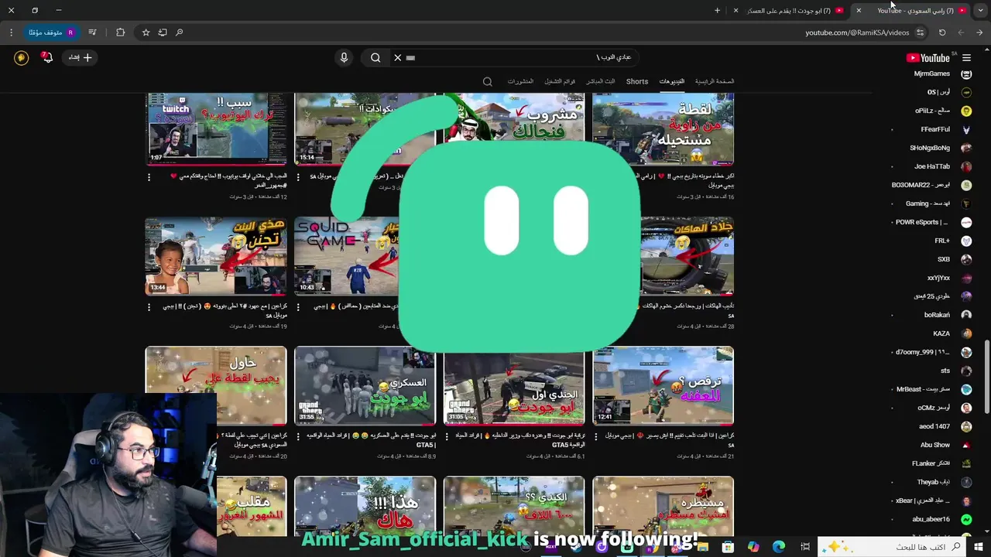Screen dimensions: 991x557
Task: Open the GTA 31:55 العسكري video thumbnail
Action: click(365, 386)
